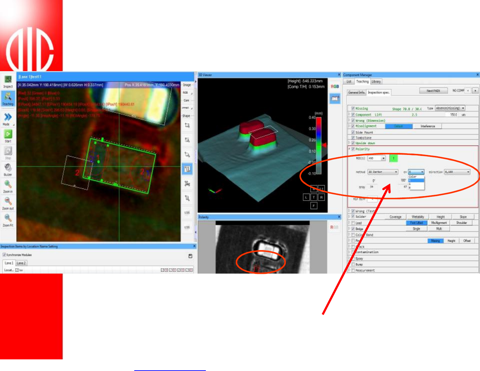Click the Gray 34 value field

tap(372, 187)
